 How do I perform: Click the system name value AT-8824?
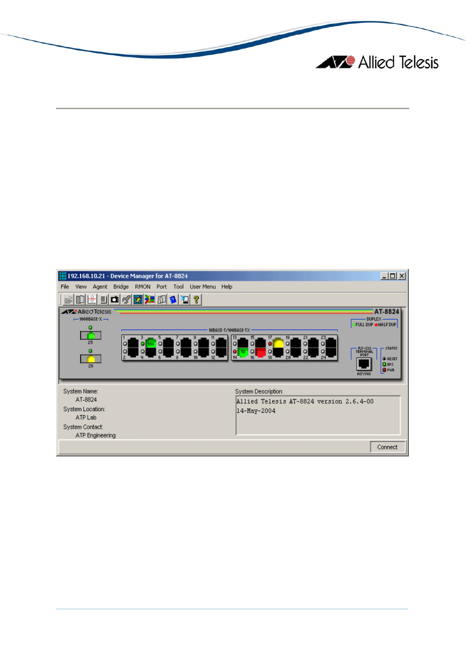(x=86, y=400)
